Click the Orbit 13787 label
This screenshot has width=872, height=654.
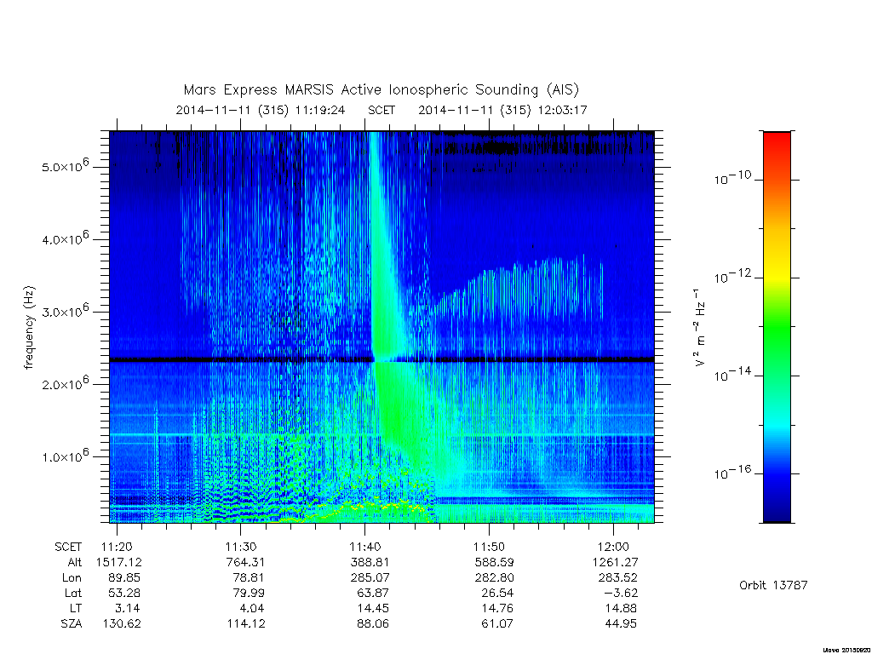click(x=773, y=585)
